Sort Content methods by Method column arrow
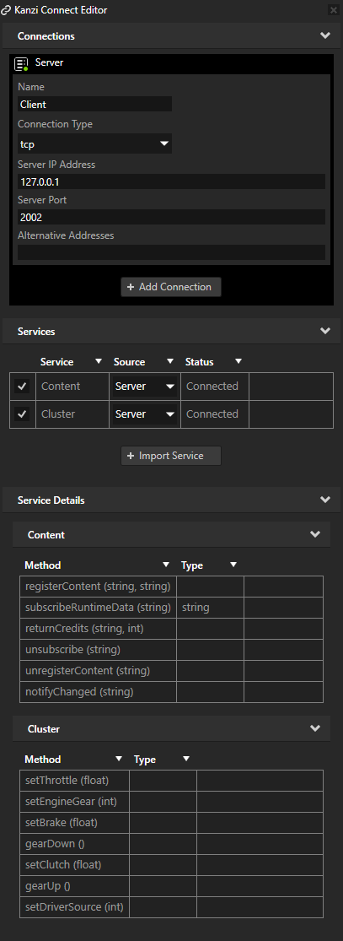This screenshot has width=343, height=941. (166, 565)
